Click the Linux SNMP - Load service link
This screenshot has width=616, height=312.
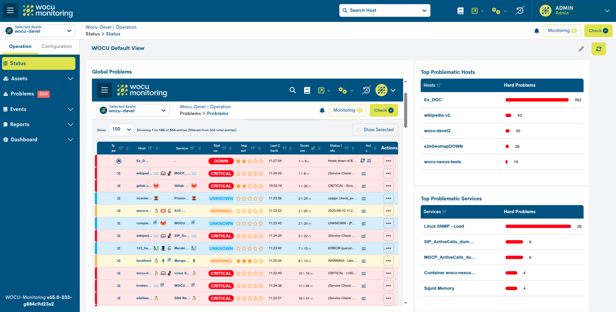click(444, 226)
